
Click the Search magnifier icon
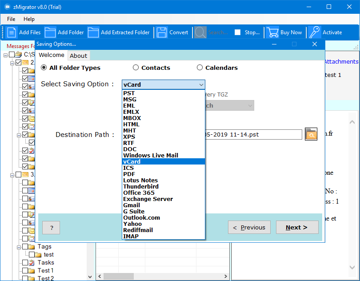(200, 32)
